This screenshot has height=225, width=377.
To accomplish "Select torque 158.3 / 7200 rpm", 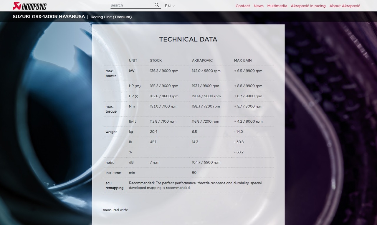I will tap(206, 106).
